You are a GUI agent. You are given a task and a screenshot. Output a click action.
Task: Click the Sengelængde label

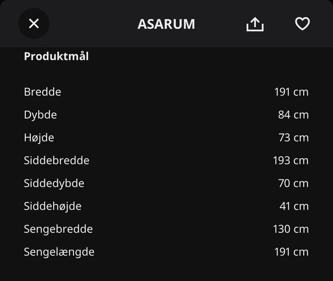[x=59, y=252]
